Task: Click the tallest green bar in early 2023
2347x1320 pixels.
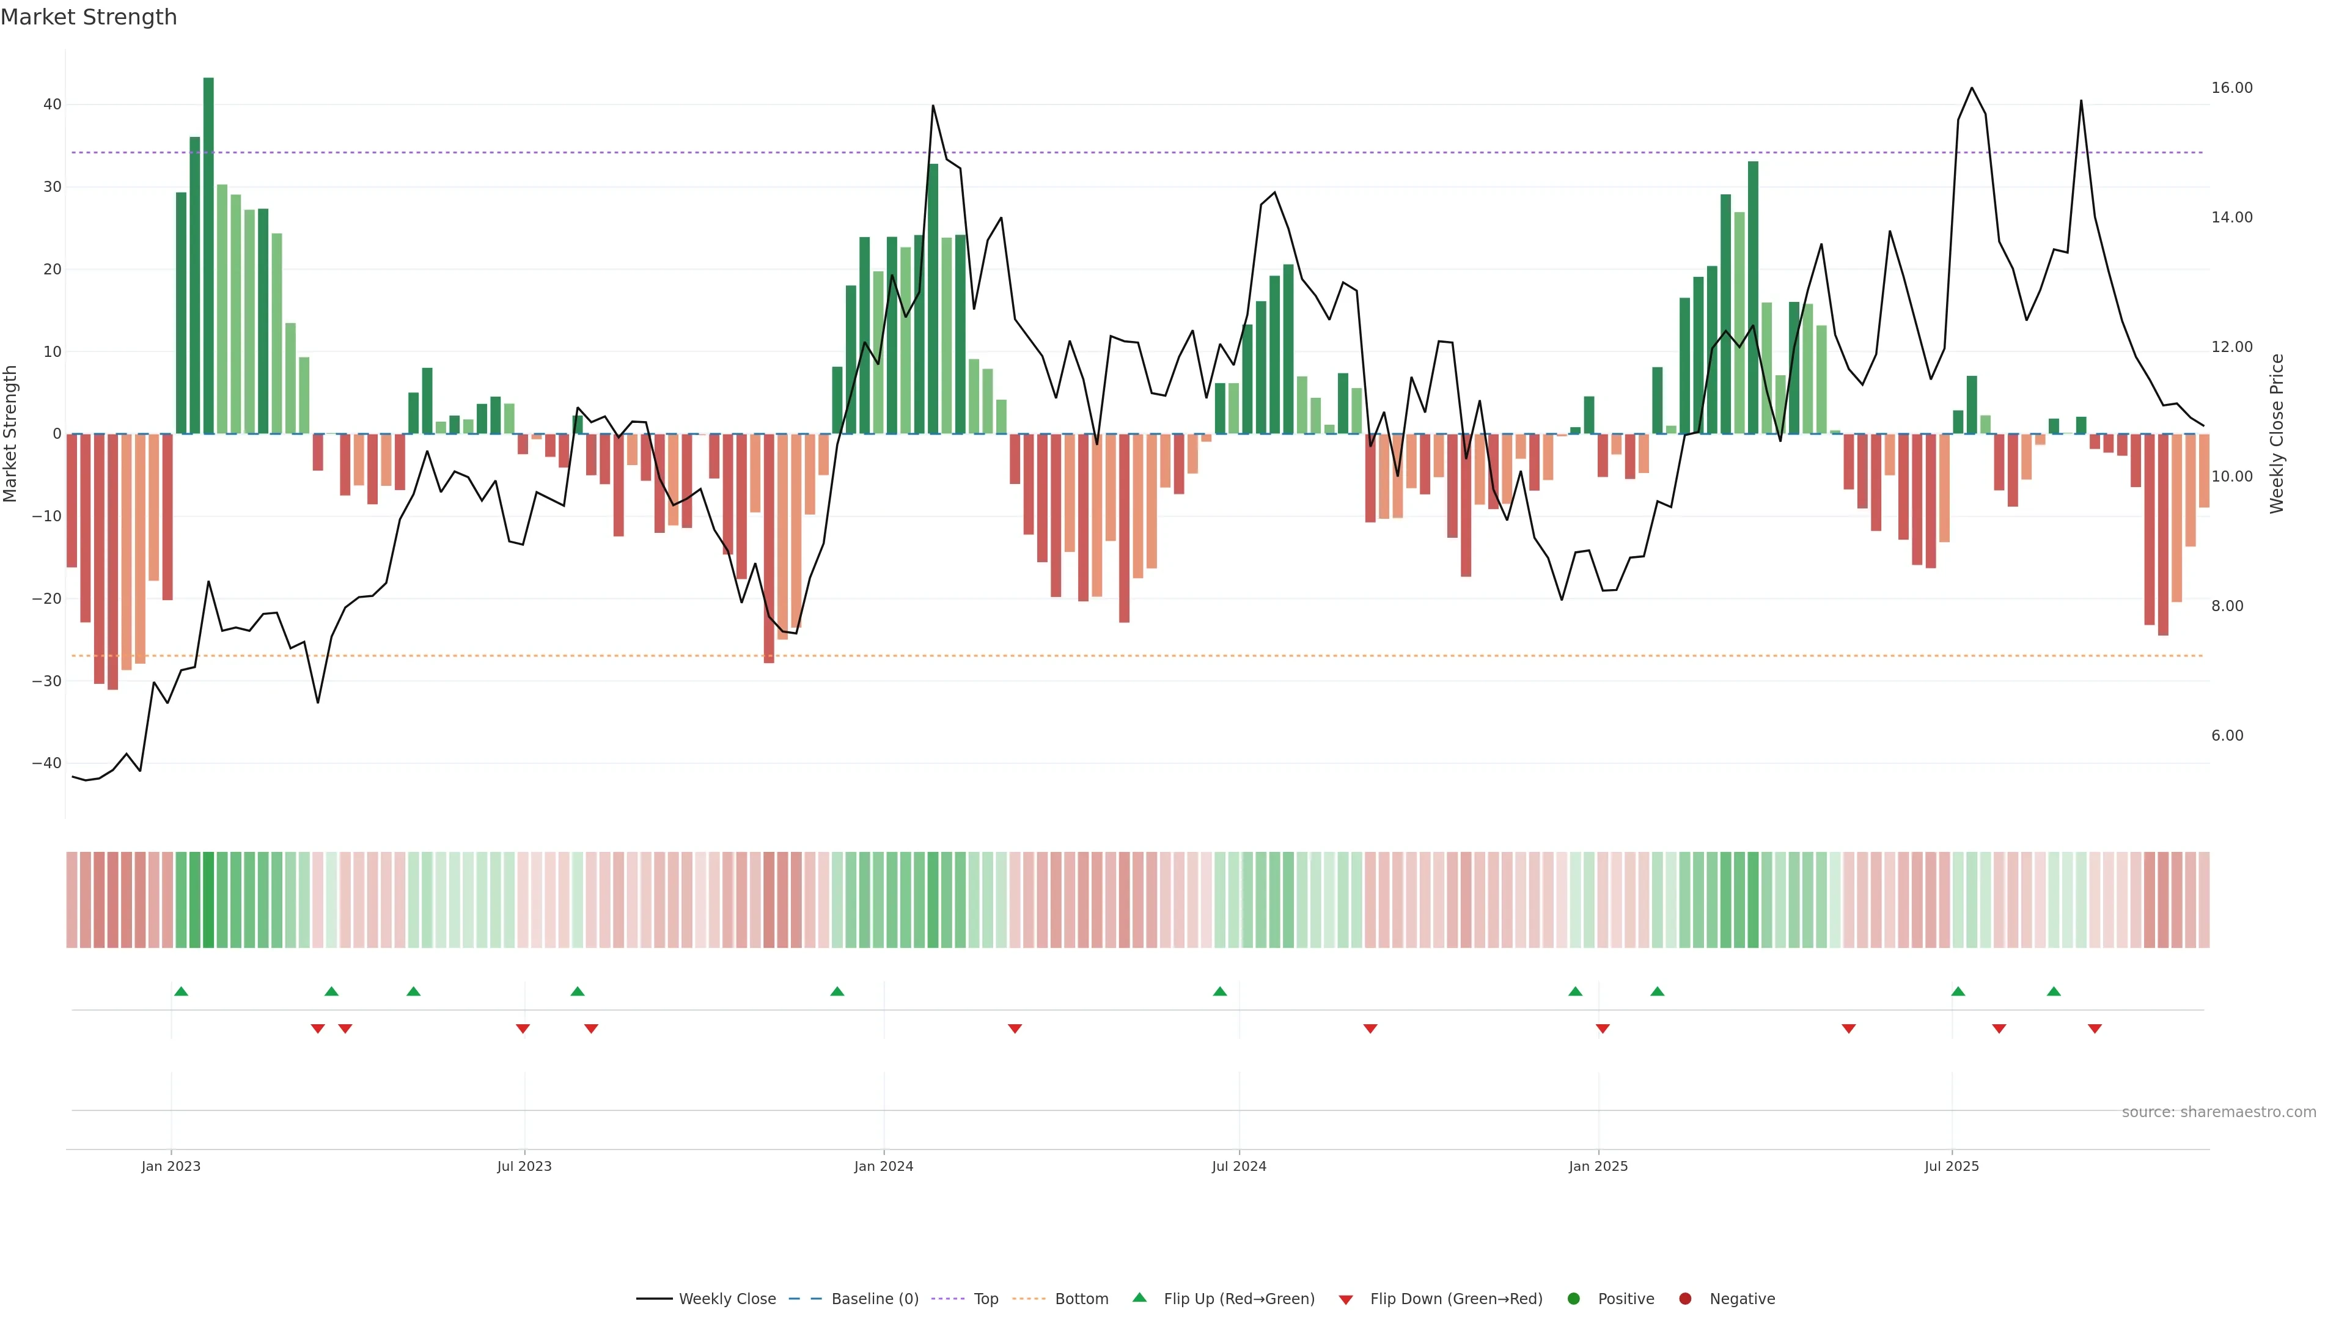Action: tap(208, 255)
